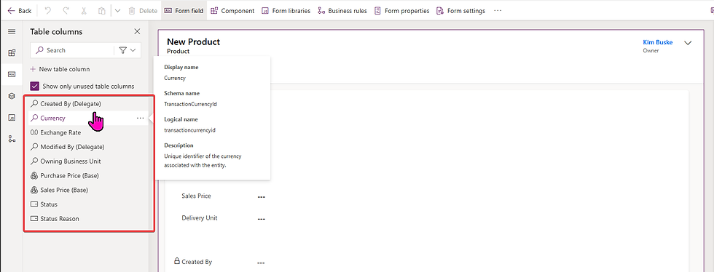The image size is (714, 272).
Task: Click the lock icon beside Created By
Action: point(176,261)
